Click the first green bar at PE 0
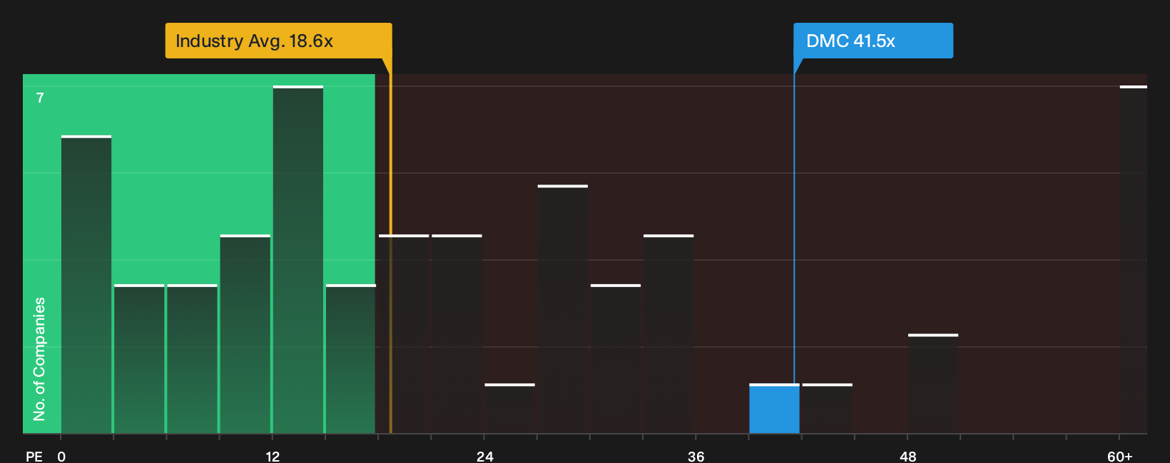 (86, 285)
